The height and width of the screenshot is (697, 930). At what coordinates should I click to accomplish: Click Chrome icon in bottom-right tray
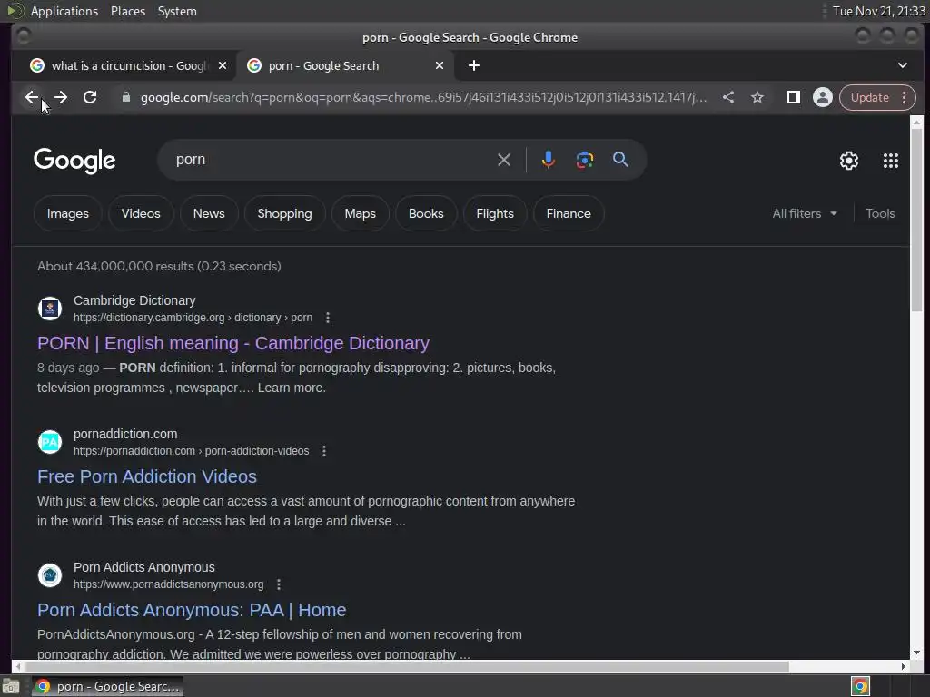point(860,686)
